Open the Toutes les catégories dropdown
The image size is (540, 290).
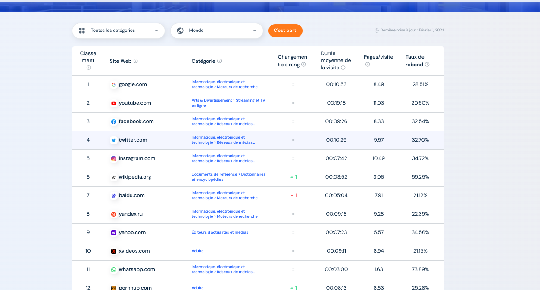(x=119, y=31)
